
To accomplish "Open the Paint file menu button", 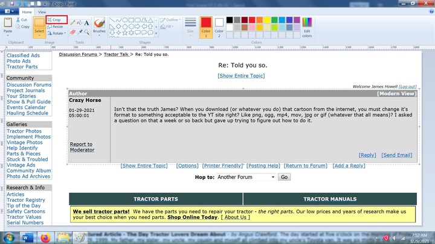I will click(x=9, y=11).
